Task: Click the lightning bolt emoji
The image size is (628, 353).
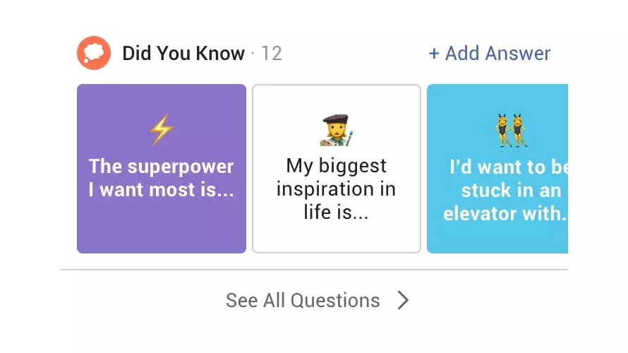Action: [161, 131]
